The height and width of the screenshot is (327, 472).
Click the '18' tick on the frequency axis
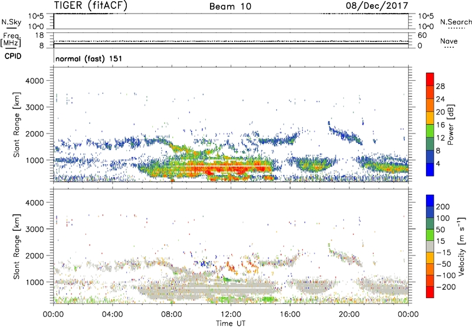point(40,35)
